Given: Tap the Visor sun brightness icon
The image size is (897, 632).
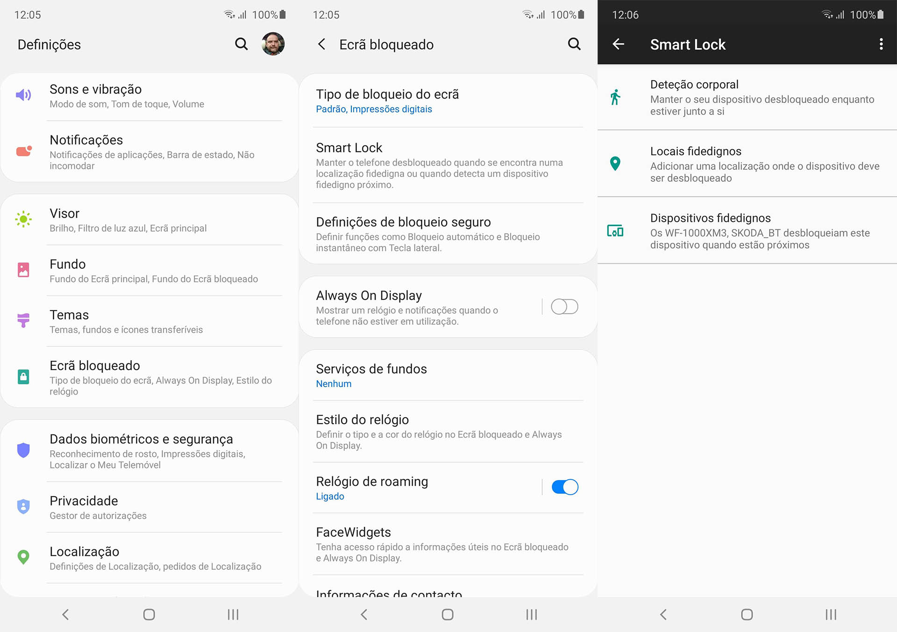Looking at the screenshot, I should tap(23, 219).
